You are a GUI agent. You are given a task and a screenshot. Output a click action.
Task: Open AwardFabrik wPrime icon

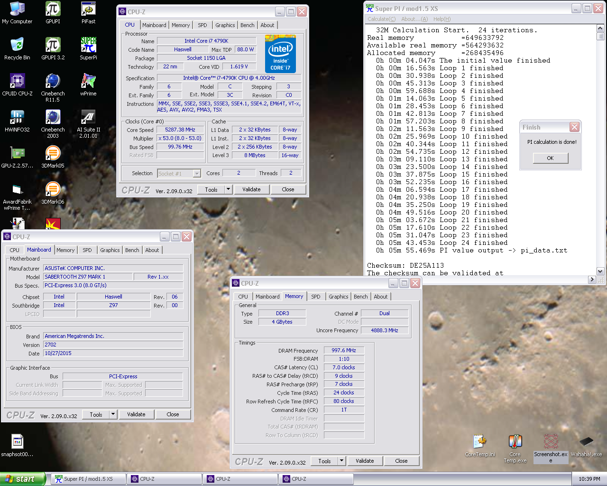pos(17,196)
